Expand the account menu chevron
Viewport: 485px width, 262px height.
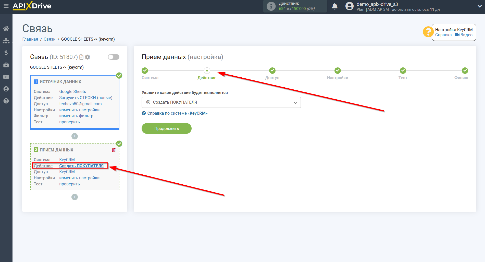[480, 6]
